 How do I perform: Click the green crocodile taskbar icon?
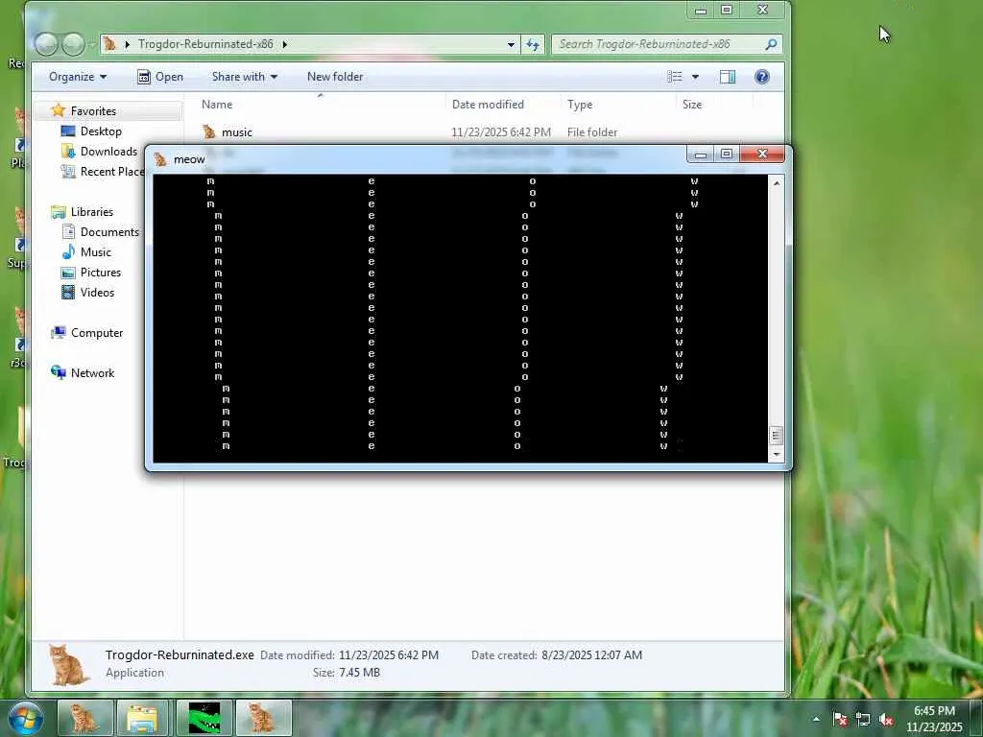point(204,718)
